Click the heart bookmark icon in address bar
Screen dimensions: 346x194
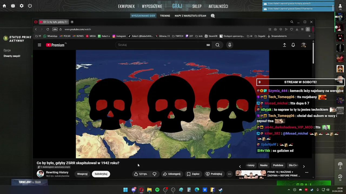291,29
